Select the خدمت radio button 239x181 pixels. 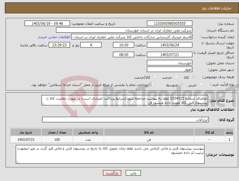176,77
